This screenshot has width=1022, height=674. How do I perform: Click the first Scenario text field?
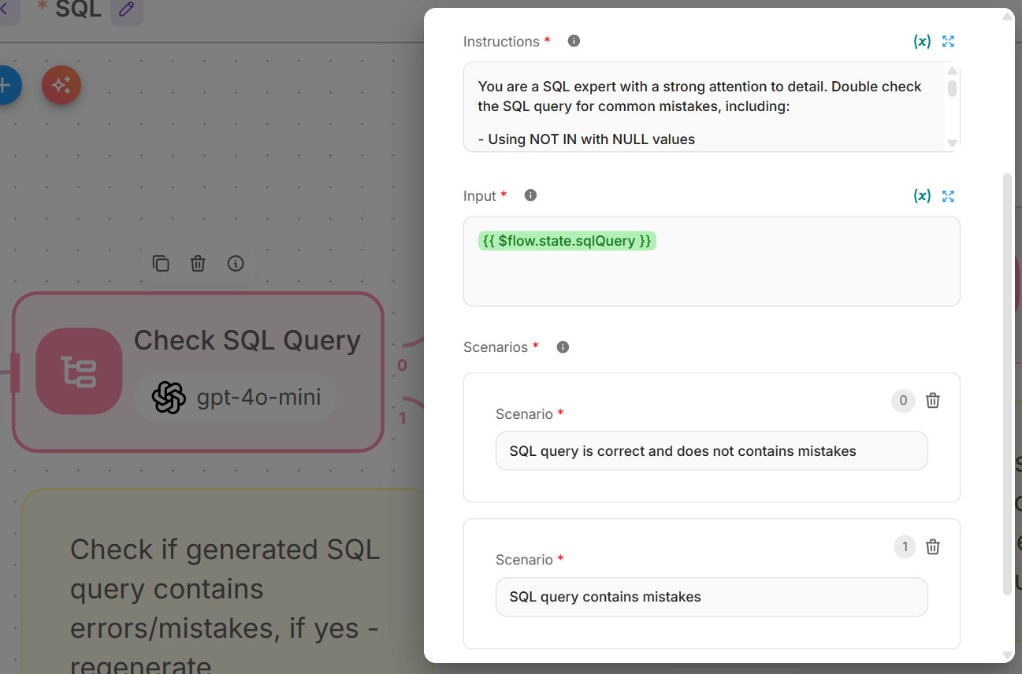tap(711, 451)
